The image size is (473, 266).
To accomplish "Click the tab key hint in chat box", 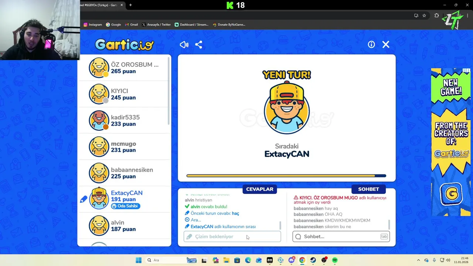I will 384,236.
